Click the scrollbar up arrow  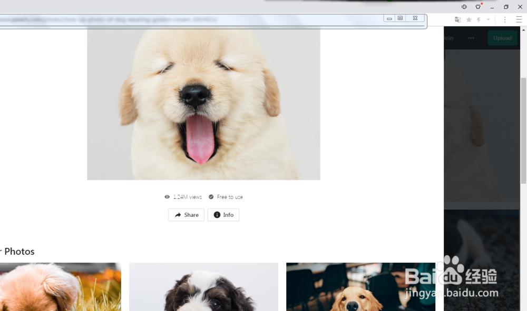point(524,30)
